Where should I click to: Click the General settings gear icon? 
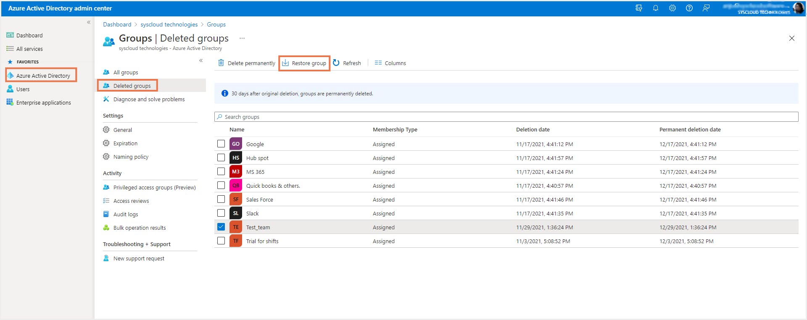point(106,130)
